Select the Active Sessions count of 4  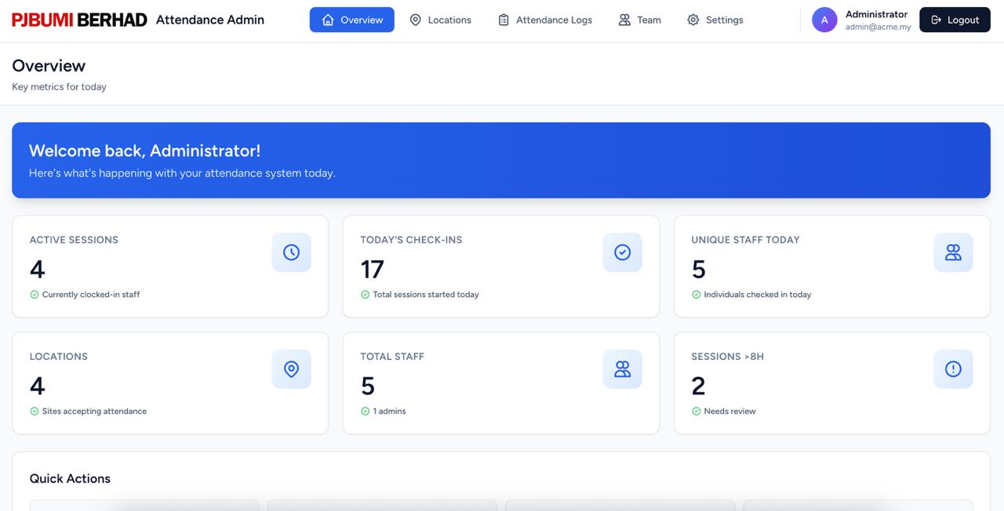[38, 270]
